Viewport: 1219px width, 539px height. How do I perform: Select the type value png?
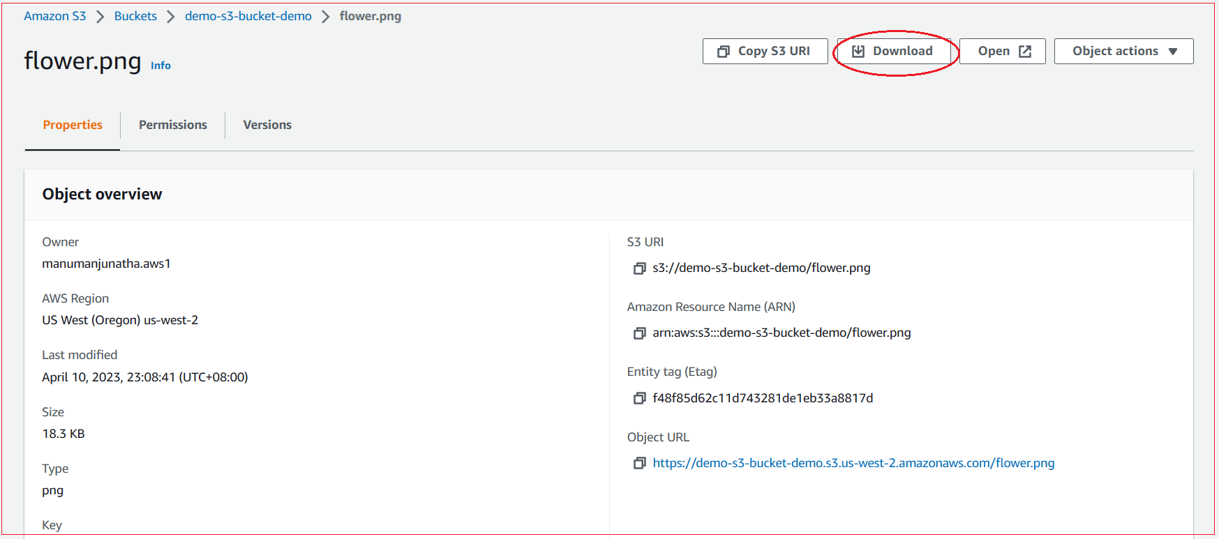52,490
